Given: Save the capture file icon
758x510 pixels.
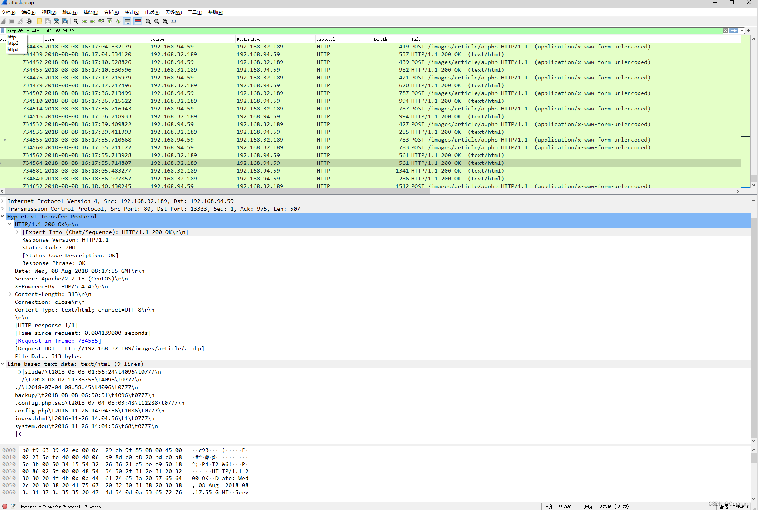Looking at the screenshot, I should 48,21.
